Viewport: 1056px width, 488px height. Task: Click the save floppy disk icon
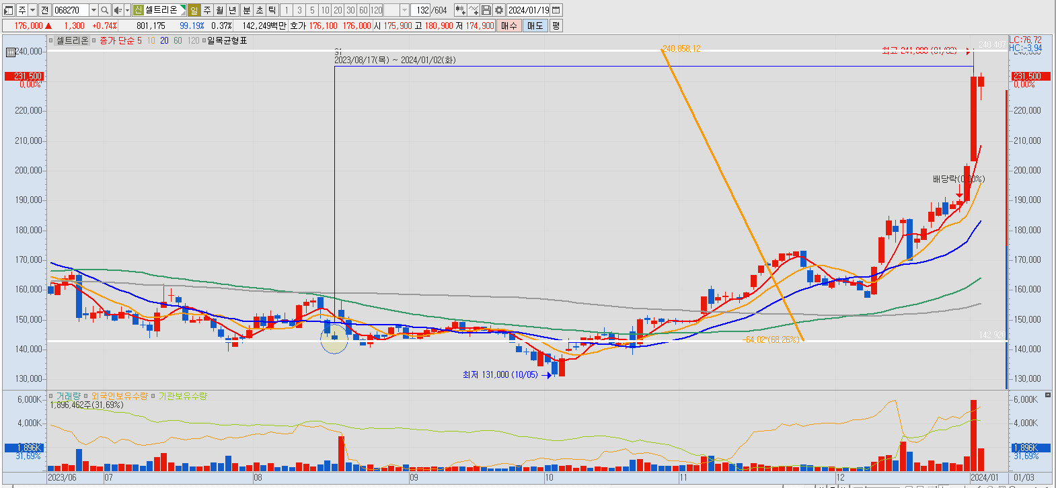[x=486, y=10]
